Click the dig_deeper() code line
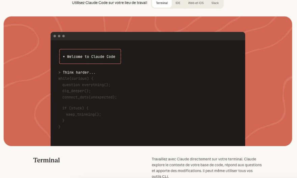The width and height of the screenshot is (297, 178). pos(76,91)
